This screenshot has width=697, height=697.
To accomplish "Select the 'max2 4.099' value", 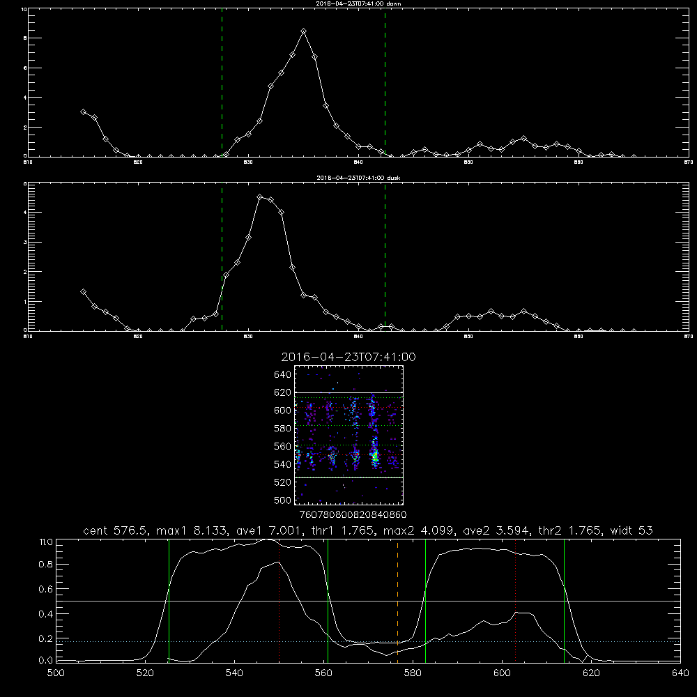I will [419, 530].
